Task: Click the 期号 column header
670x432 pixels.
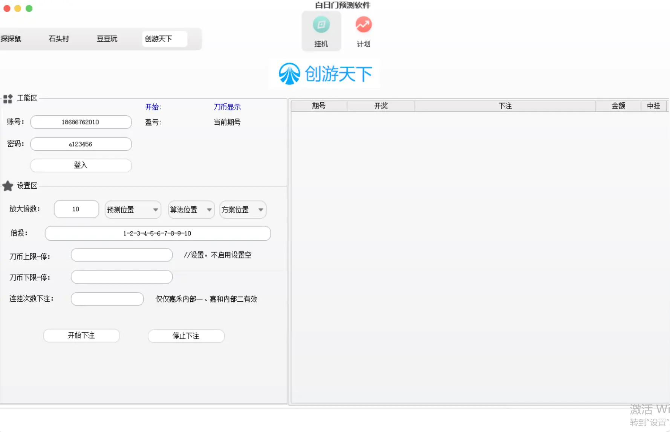Action: 319,106
